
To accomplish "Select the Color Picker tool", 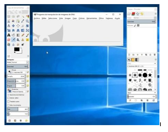I will point(23,21).
